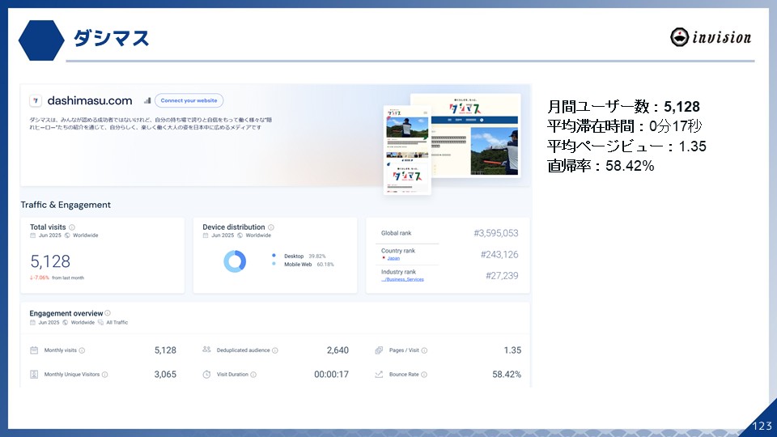Click the Pages / Visit pages icon
The height and width of the screenshot is (437, 777).
[379, 350]
